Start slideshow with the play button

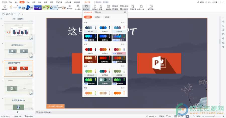pos(187,116)
